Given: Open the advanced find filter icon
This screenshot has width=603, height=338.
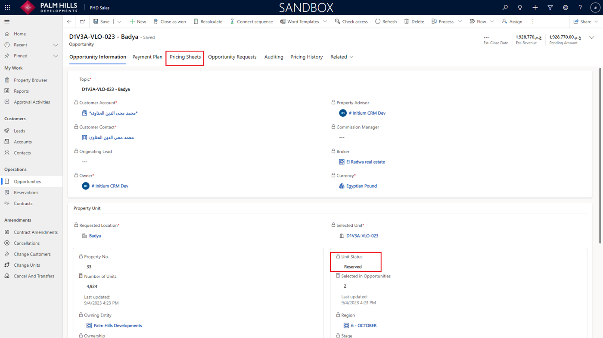Looking at the screenshot, I should click(x=550, y=7).
